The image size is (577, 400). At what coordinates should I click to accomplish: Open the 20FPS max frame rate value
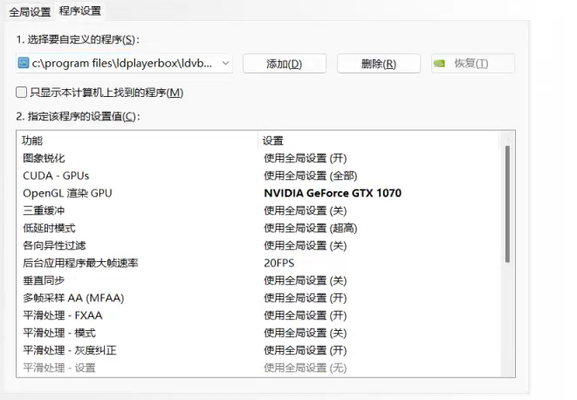click(x=279, y=263)
